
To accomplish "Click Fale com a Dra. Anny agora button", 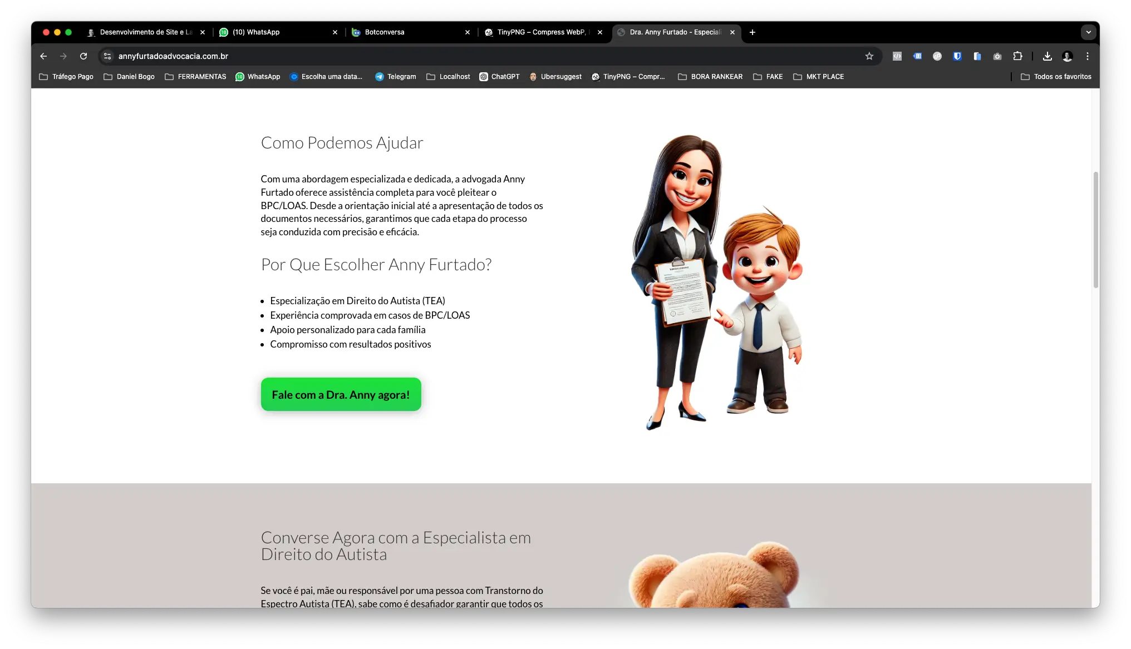I will pos(340,394).
